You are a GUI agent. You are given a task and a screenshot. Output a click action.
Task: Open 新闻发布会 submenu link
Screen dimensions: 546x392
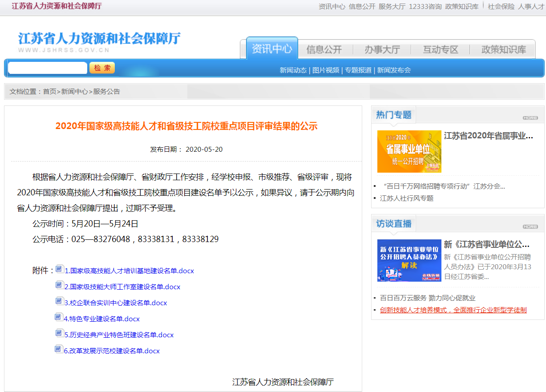(x=393, y=70)
